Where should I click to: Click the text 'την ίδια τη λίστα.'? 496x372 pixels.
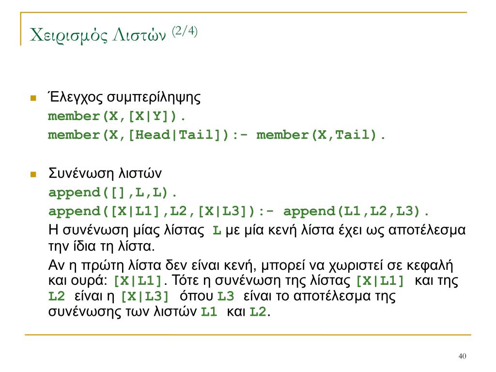pos(102,246)
